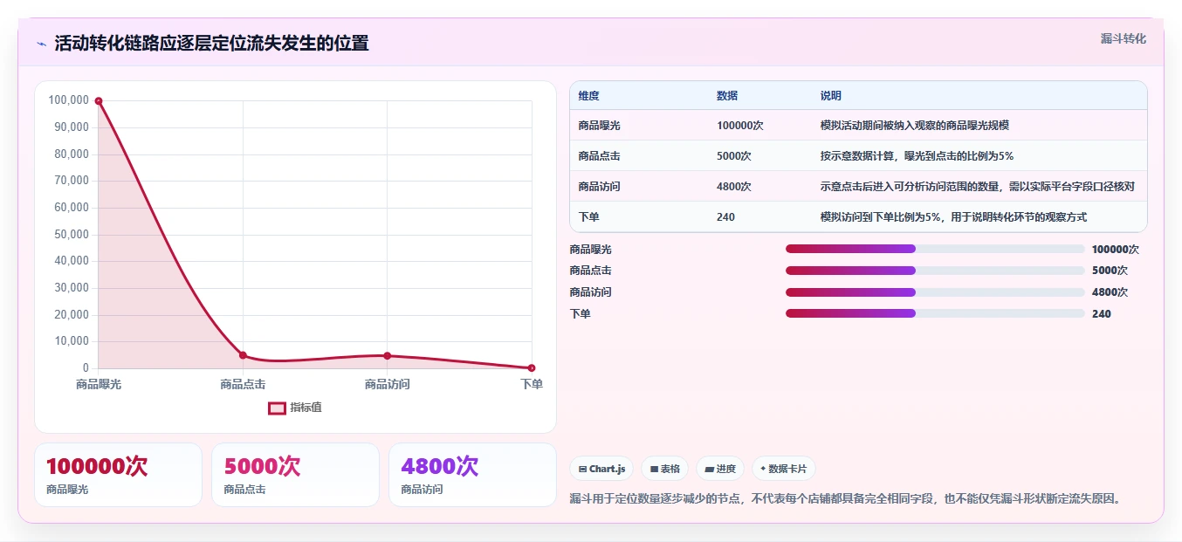This screenshot has height=542, width=1182.
Task: Click the 商品曝光 x-axis label
Action: [99, 384]
